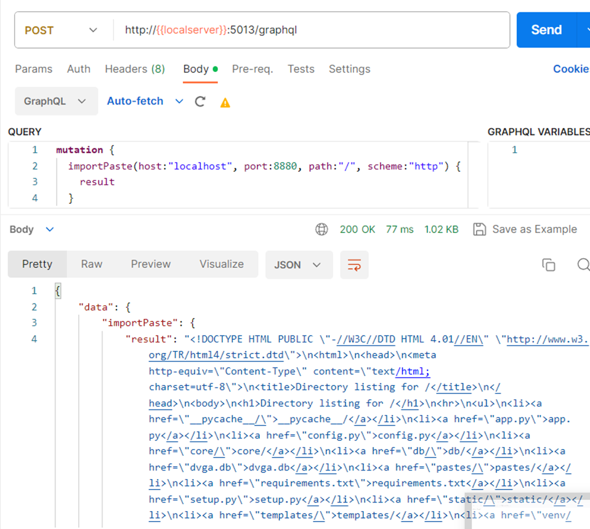Image resolution: width=590 pixels, height=529 pixels.
Task: Click the yellow schema warning icon
Action: pyautogui.click(x=225, y=102)
